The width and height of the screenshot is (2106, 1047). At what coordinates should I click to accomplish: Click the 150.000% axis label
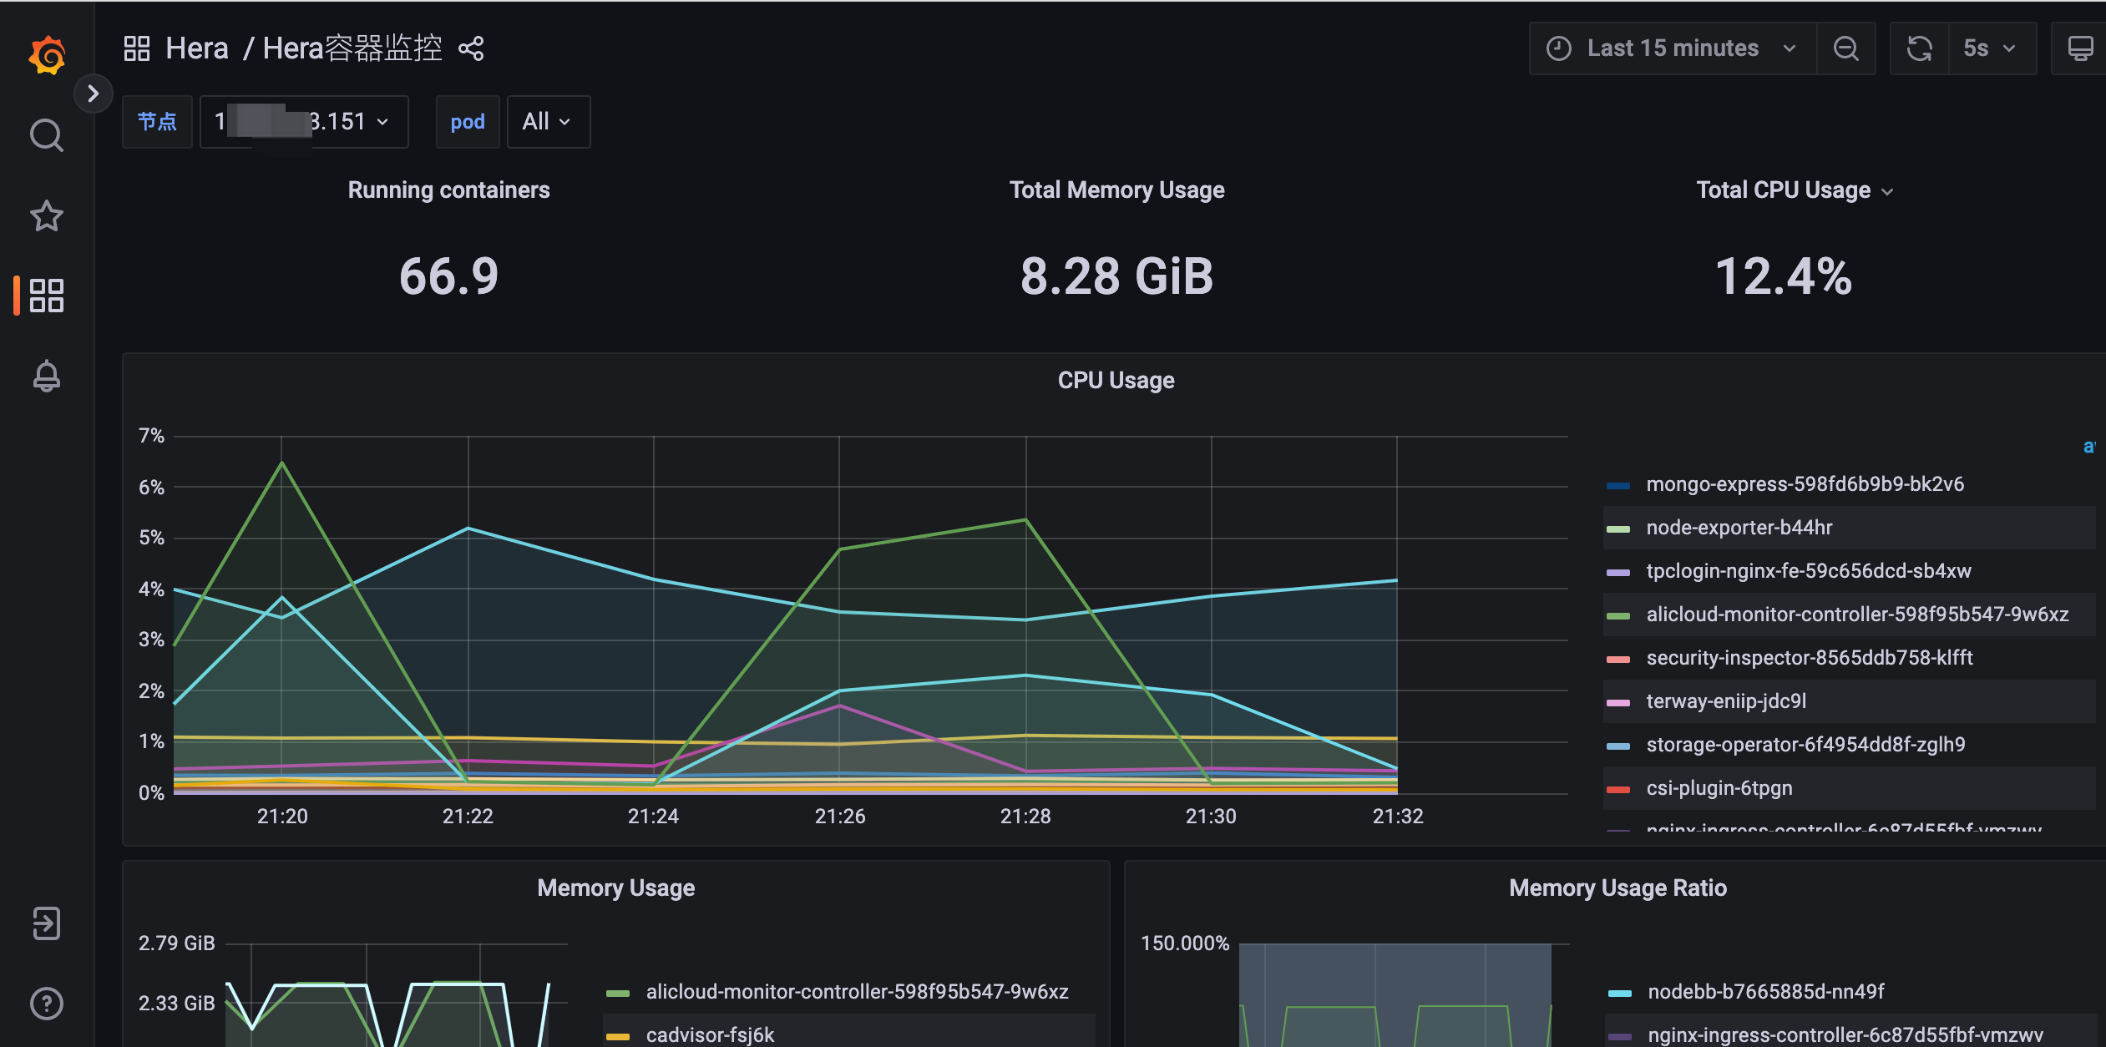[x=1185, y=943]
